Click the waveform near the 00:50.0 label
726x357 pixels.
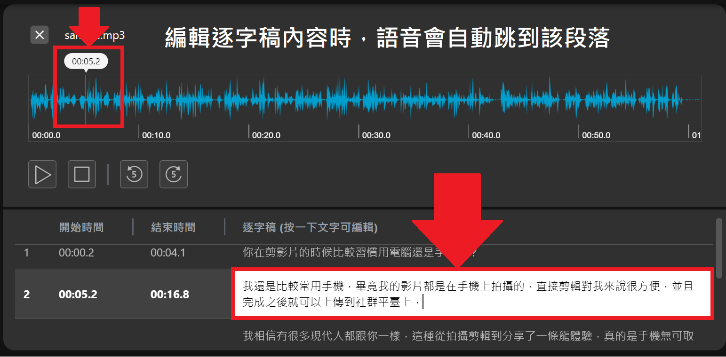coord(579,101)
